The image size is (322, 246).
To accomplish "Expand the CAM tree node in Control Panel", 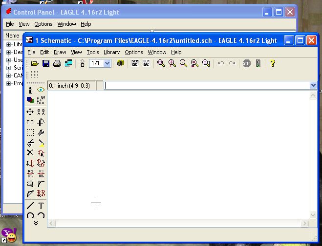I will pyautogui.click(x=8, y=76).
